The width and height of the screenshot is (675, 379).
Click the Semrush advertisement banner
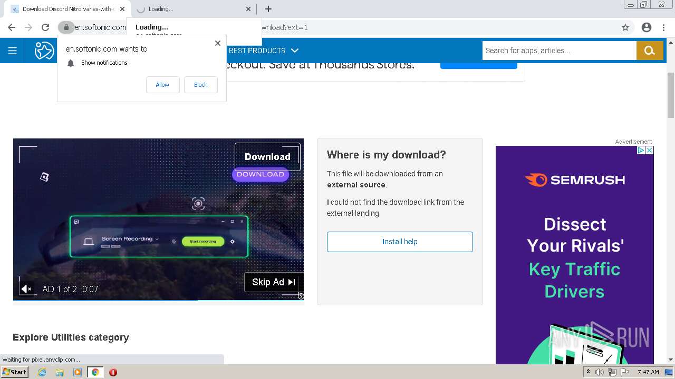(x=575, y=255)
